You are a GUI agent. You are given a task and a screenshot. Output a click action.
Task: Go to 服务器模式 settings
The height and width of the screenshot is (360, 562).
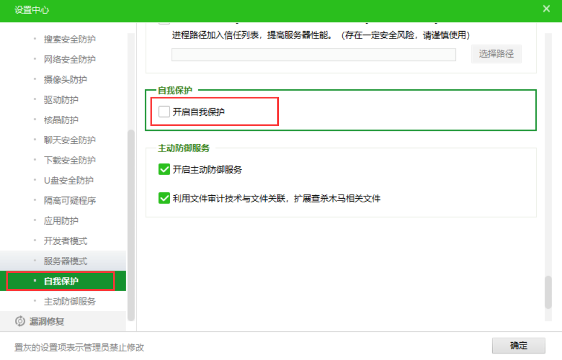coord(66,261)
